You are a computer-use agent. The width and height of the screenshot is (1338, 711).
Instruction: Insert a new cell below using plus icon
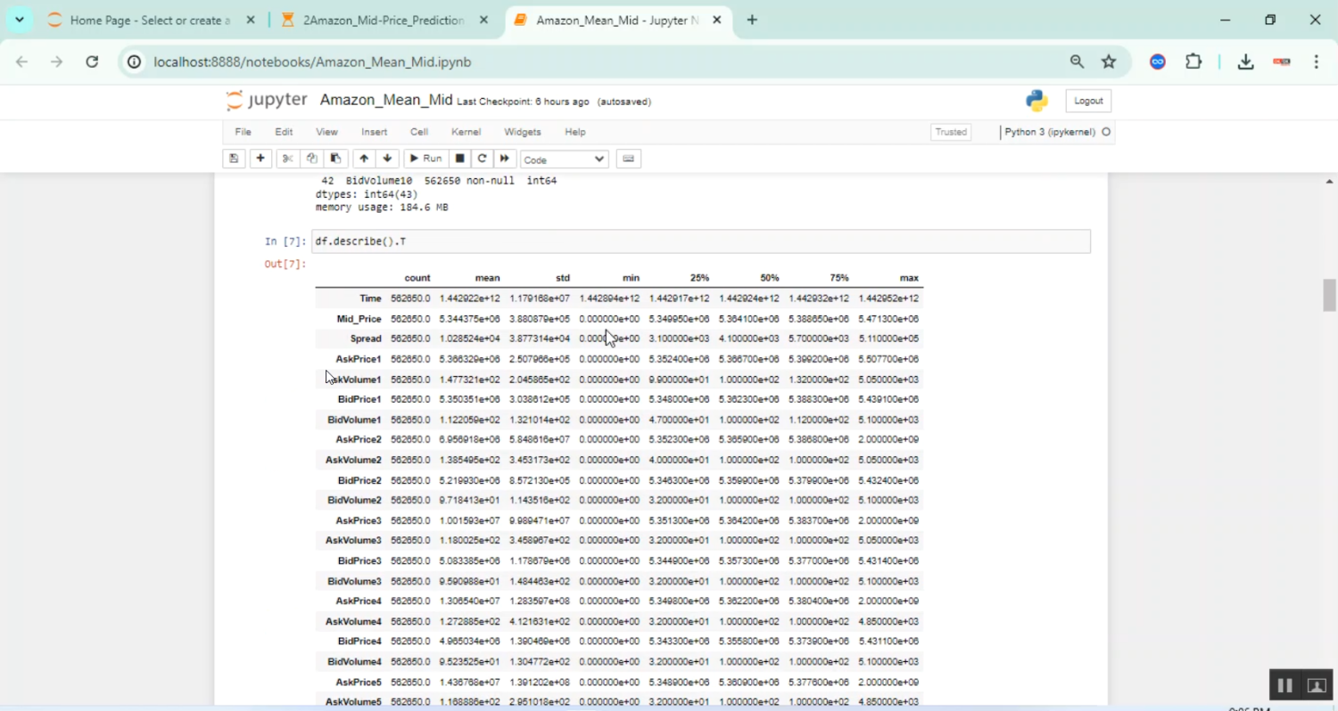coord(260,159)
